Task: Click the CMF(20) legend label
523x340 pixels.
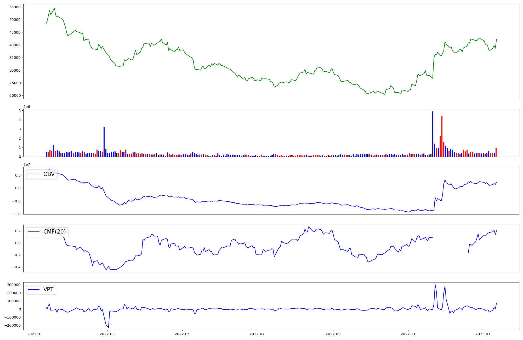Action: (x=54, y=232)
